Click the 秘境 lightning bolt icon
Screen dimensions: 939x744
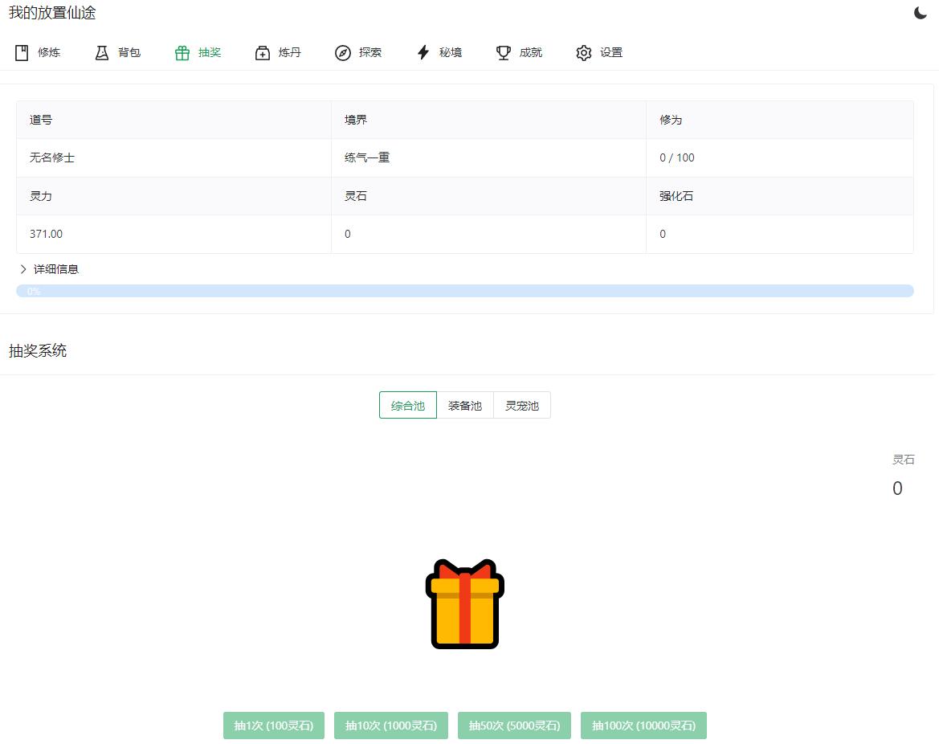[x=423, y=53]
